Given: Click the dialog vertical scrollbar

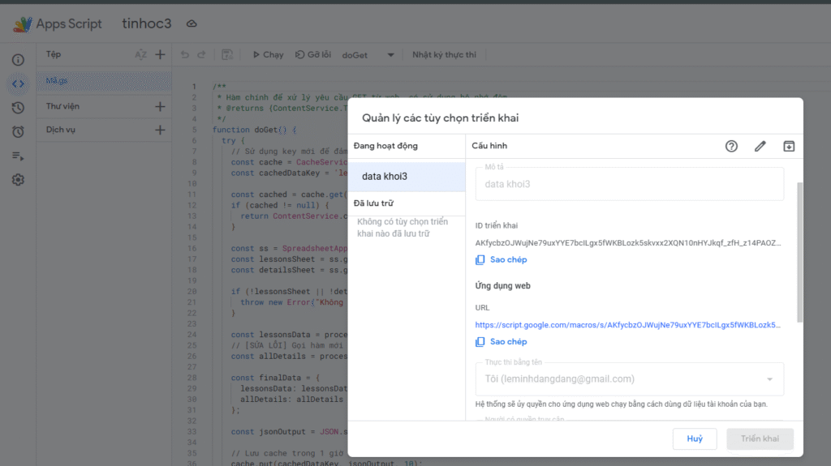Looking at the screenshot, I should (x=799, y=252).
